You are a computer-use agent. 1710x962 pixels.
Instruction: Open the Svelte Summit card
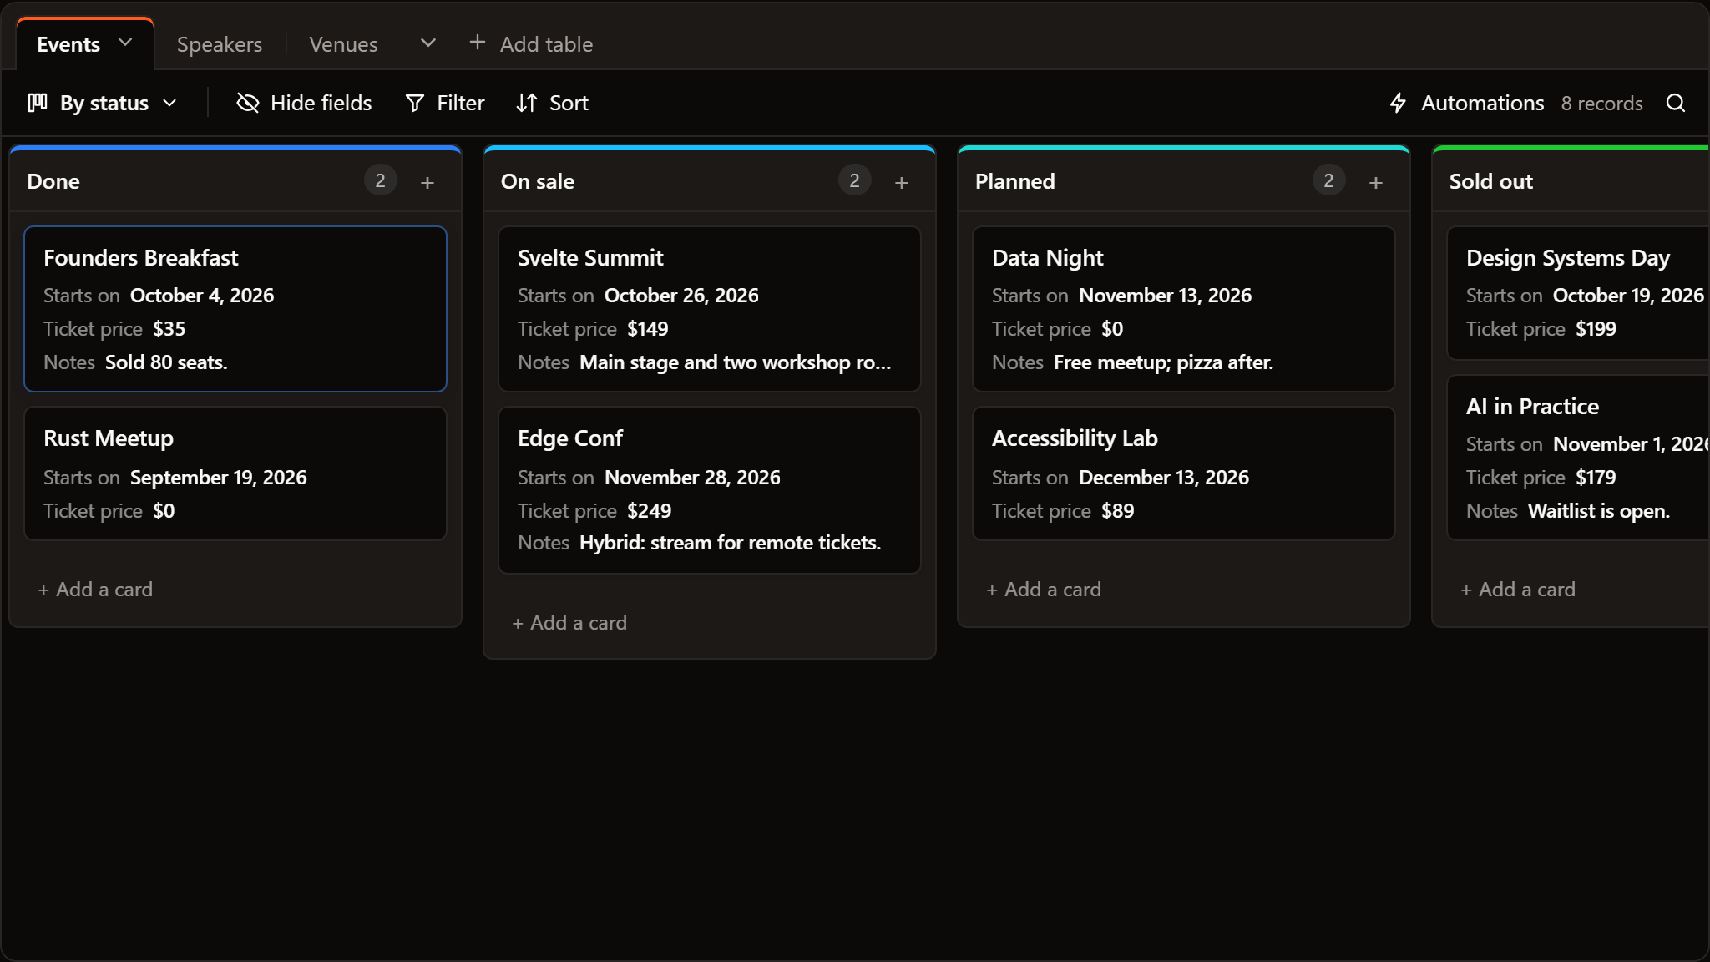[710, 309]
